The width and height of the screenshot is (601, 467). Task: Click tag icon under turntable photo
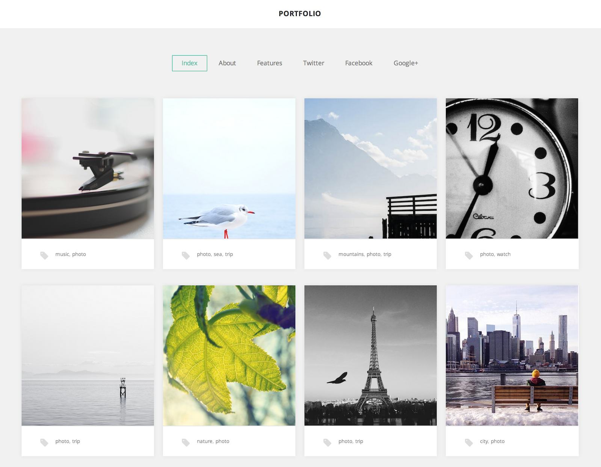tap(44, 255)
